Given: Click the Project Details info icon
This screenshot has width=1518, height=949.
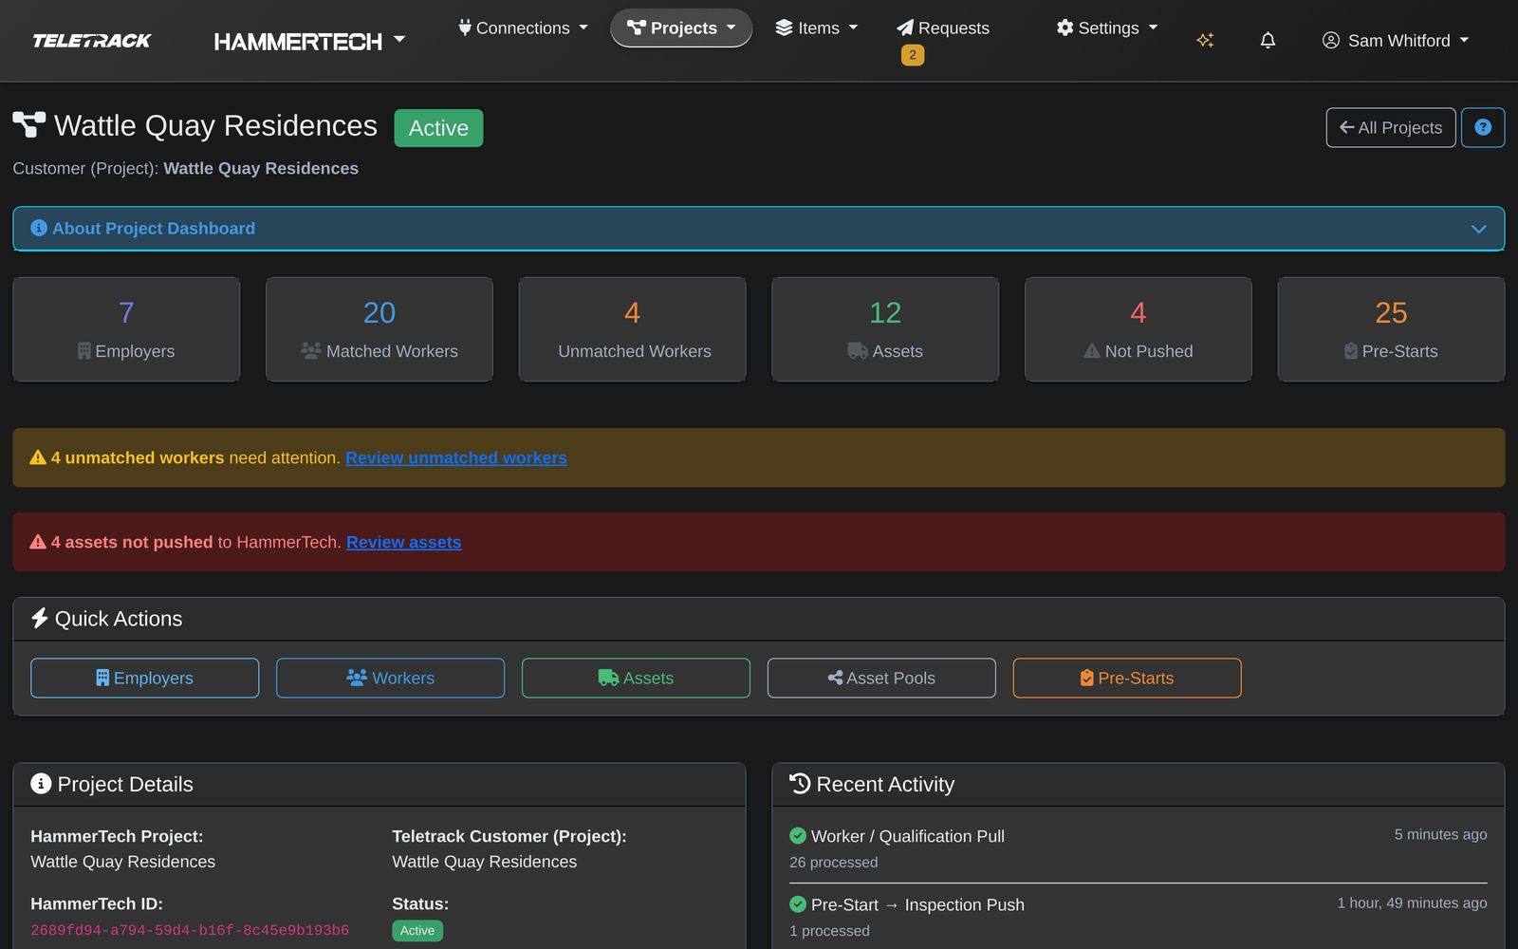Looking at the screenshot, I should point(41,784).
